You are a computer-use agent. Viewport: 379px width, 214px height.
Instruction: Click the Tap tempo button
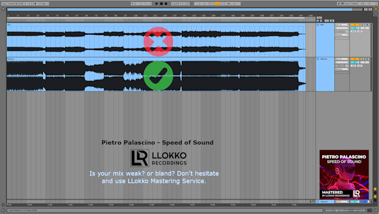tap(4, 4)
